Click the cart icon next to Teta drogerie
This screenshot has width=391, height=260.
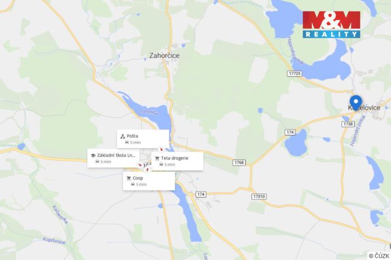(x=157, y=158)
